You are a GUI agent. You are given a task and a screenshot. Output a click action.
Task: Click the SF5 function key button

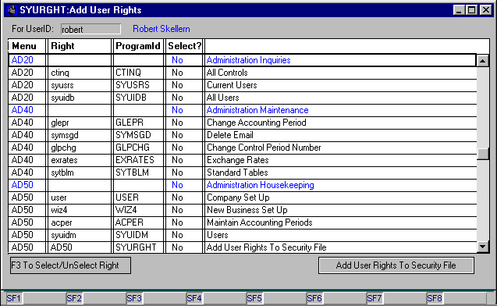(254, 298)
